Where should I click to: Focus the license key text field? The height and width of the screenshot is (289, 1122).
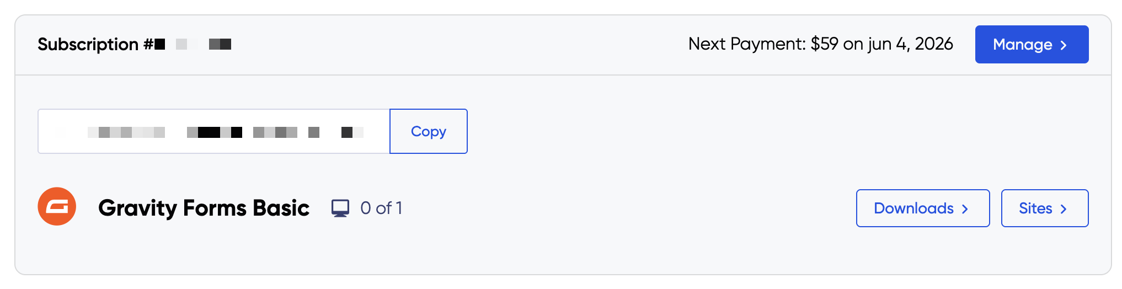click(213, 131)
